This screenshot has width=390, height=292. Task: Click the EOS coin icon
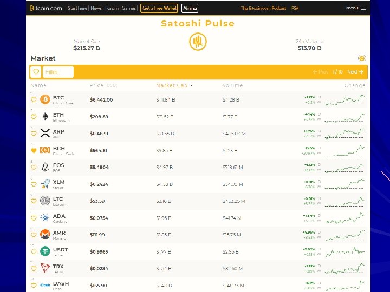[x=45, y=167]
